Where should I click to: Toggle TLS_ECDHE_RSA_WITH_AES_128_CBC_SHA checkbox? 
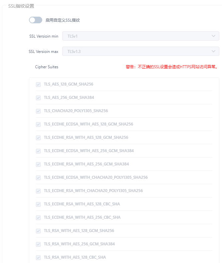point(38,204)
